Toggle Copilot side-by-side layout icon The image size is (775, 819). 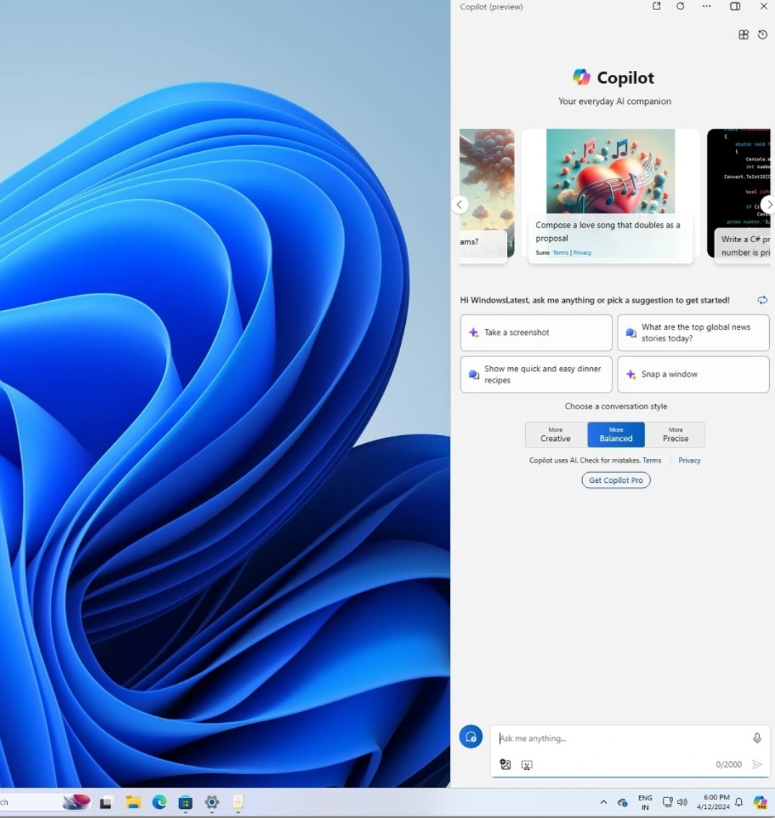(735, 7)
